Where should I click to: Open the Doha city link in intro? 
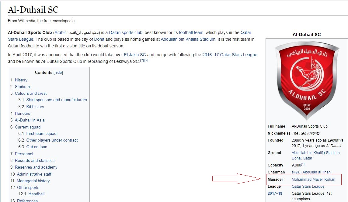pyautogui.click(x=99, y=39)
